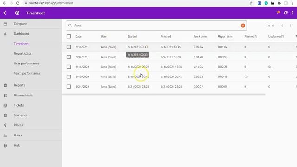Click the Users people icon
Image resolution: width=297 pixels, height=167 pixels.
(5, 135)
